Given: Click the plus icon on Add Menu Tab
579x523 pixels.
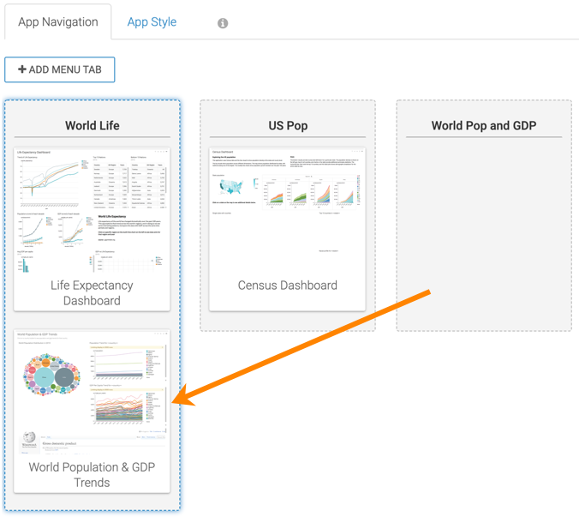Looking at the screenshot, I should point(22,69).
